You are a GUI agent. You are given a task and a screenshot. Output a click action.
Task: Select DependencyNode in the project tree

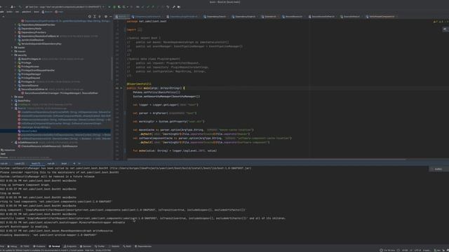[x=31, y=29]
